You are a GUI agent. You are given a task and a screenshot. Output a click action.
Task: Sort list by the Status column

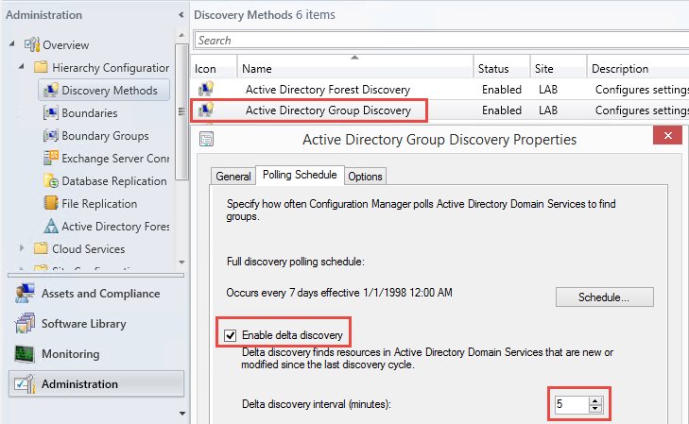pyautogui.click(x=502, y=68)
